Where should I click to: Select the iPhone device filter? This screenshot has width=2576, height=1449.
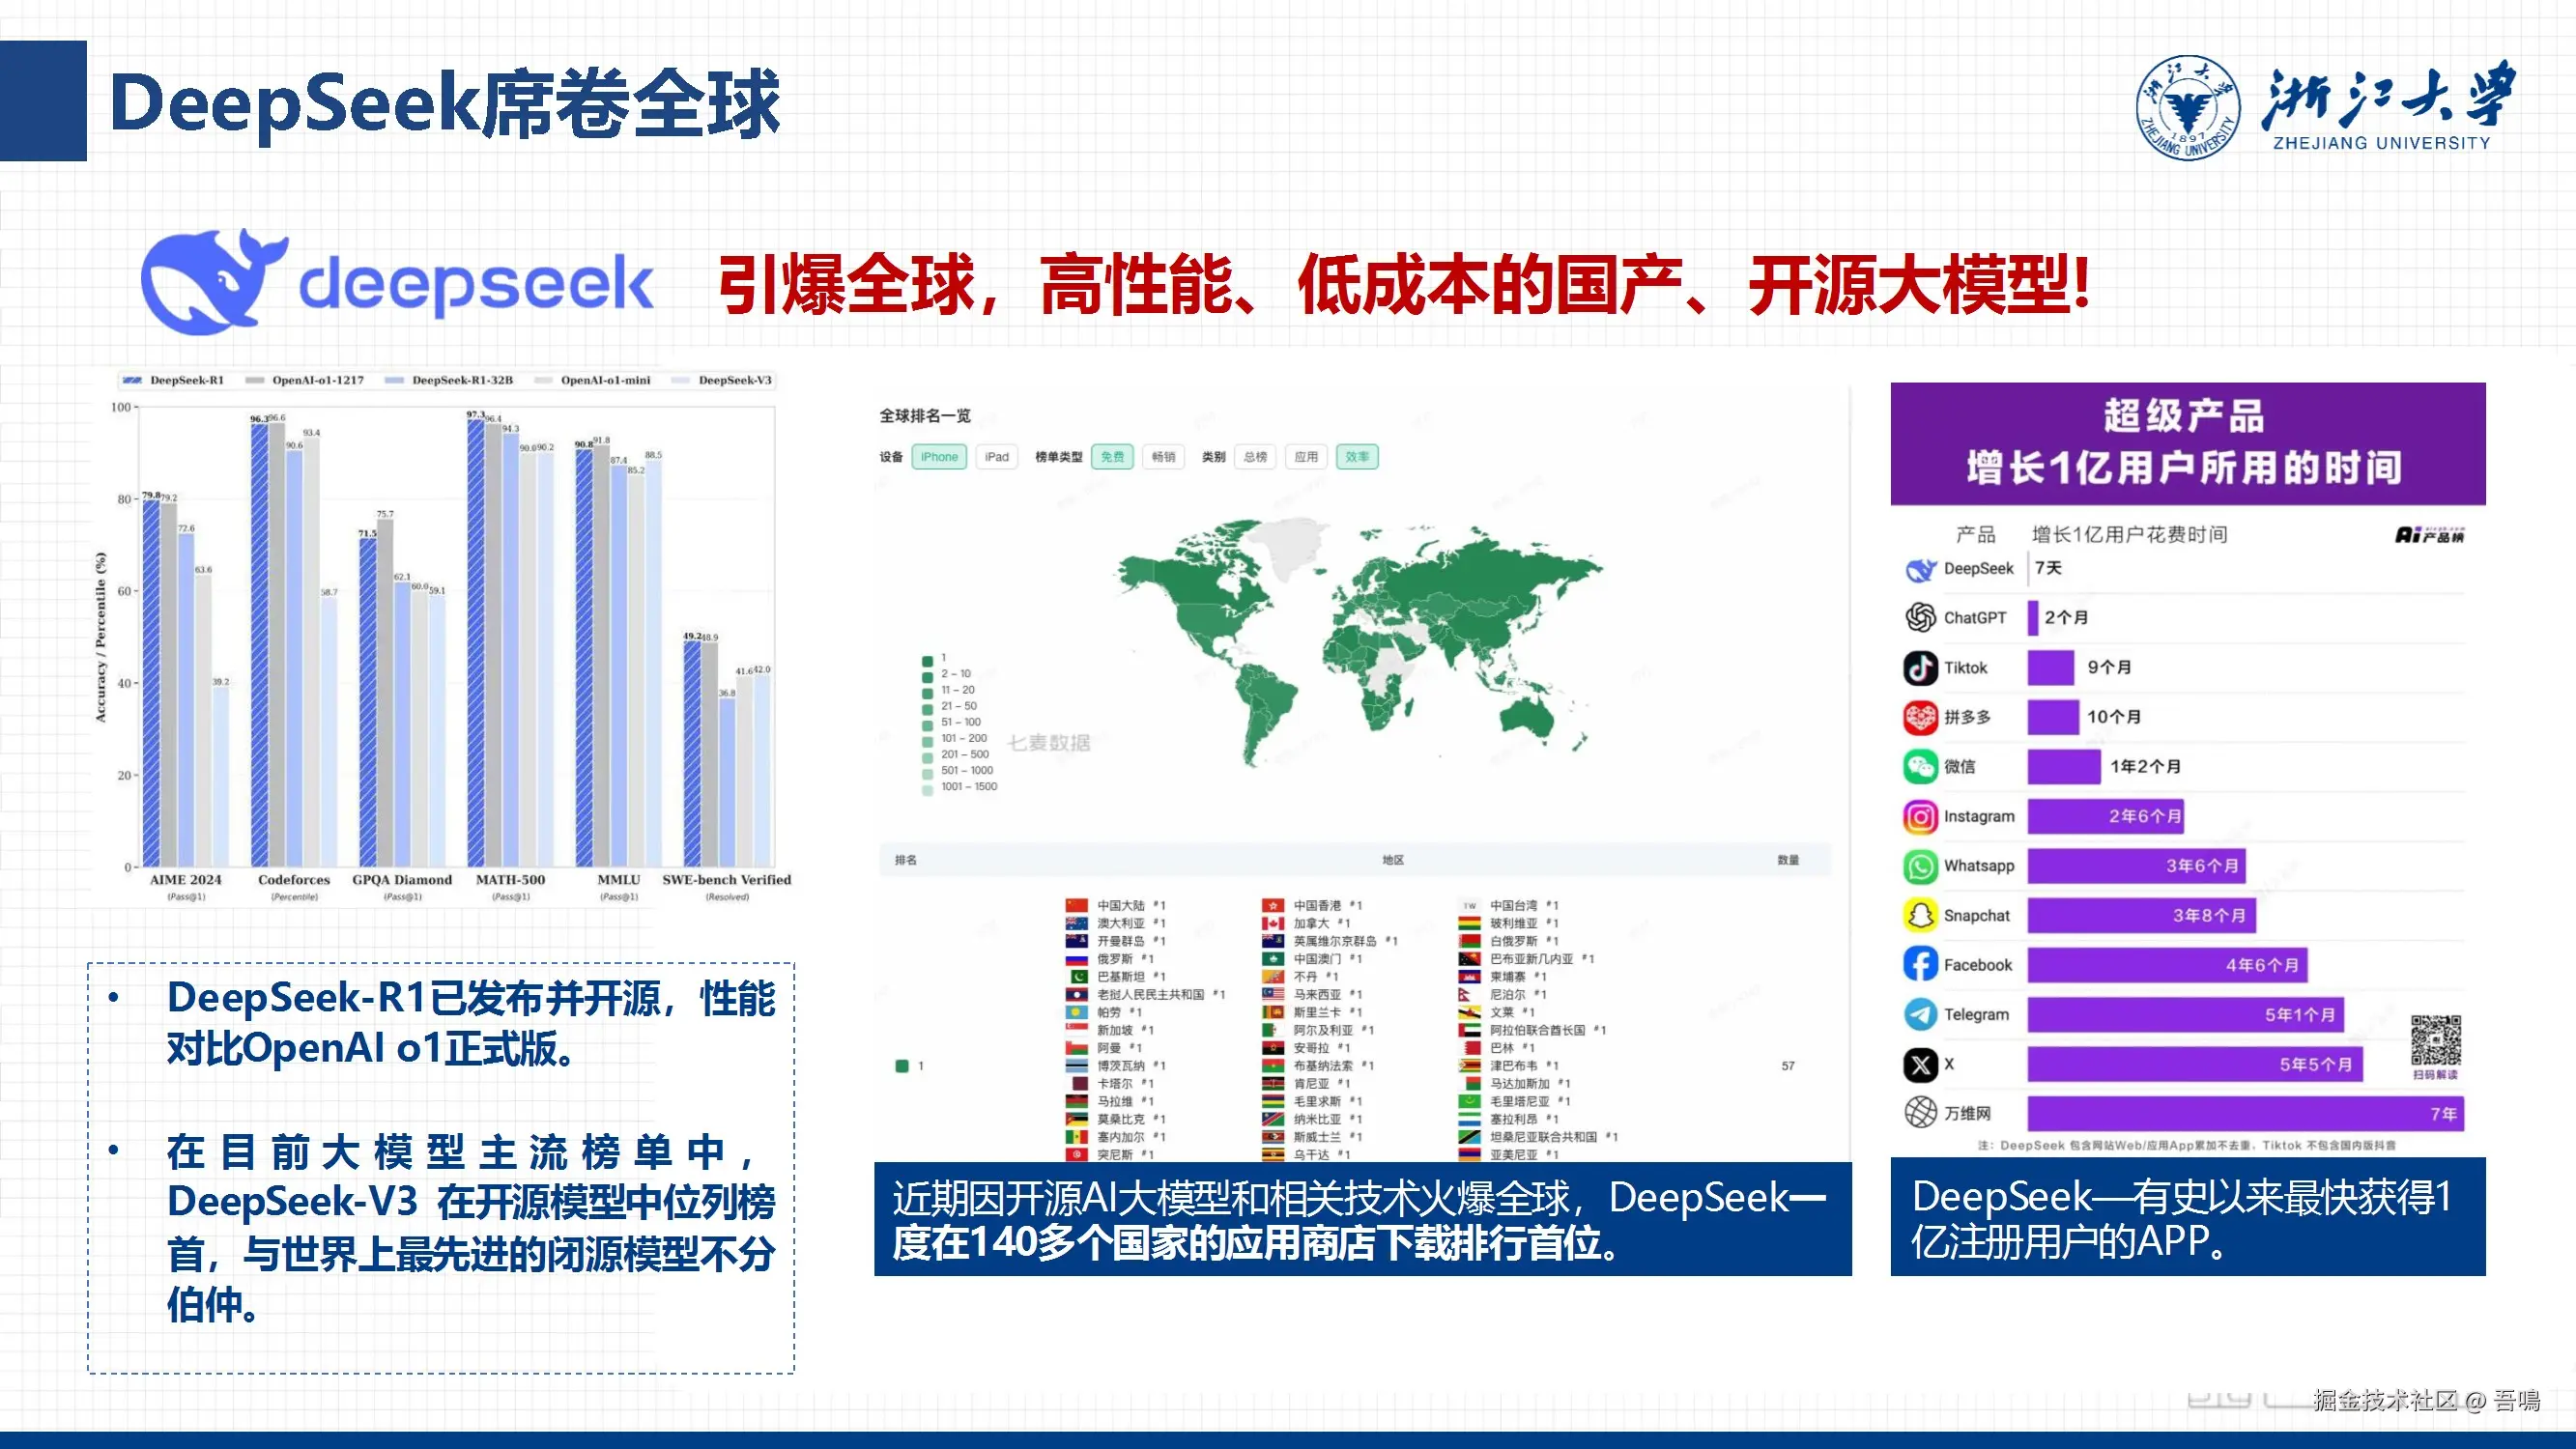938,457
